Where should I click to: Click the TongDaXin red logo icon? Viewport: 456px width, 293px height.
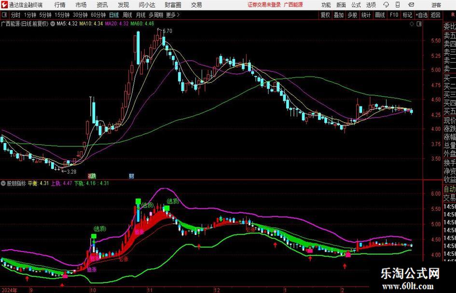4,5
